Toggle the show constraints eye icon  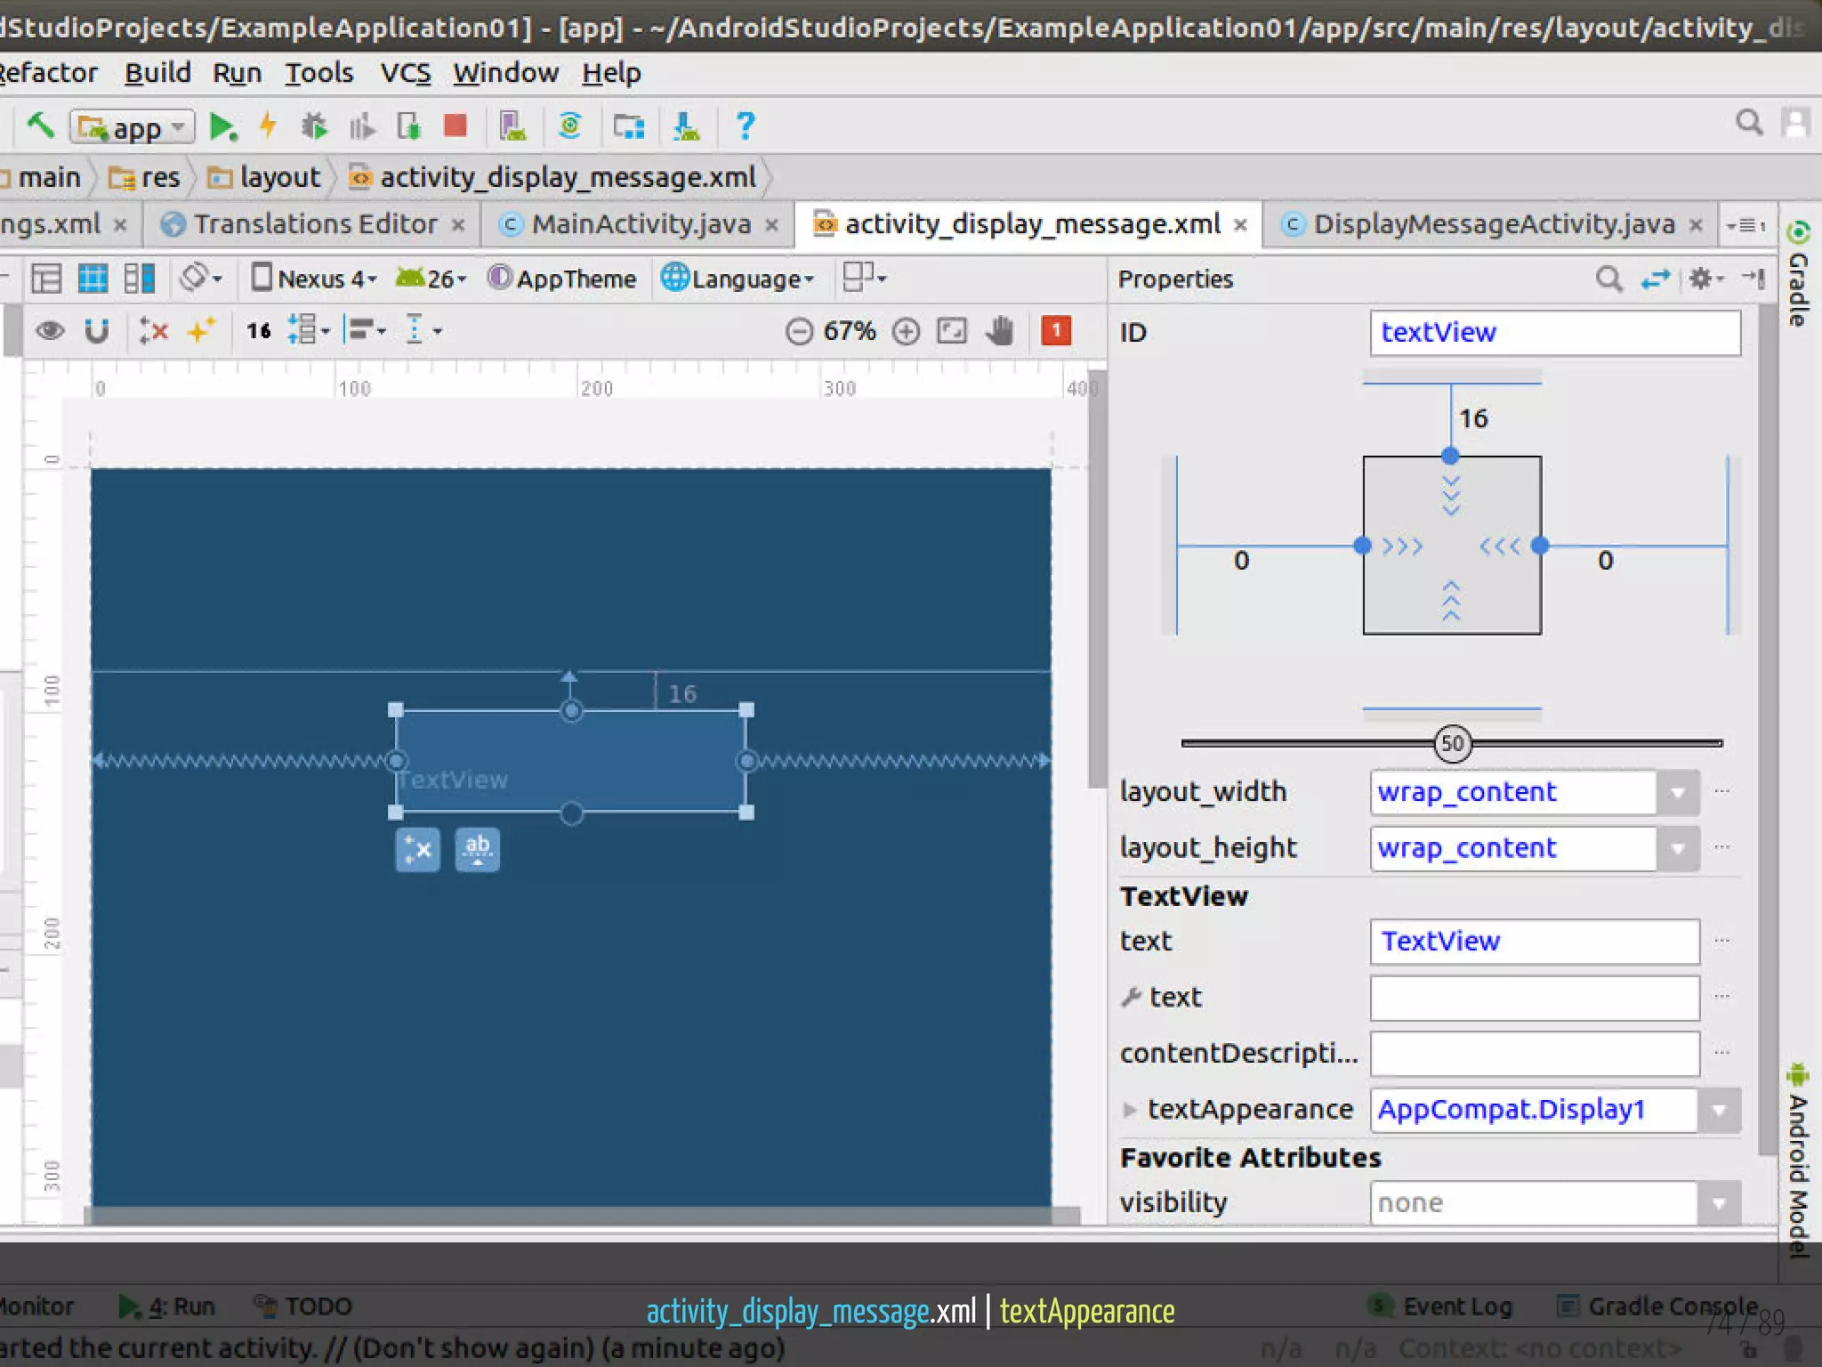[x=50, y=331]
